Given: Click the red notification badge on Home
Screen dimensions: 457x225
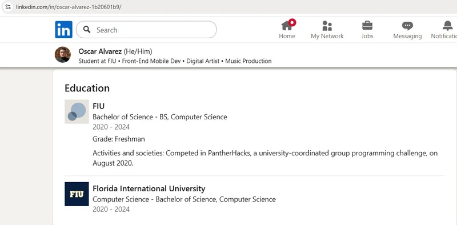Looking at the screenshot, I should click(292, 22).
